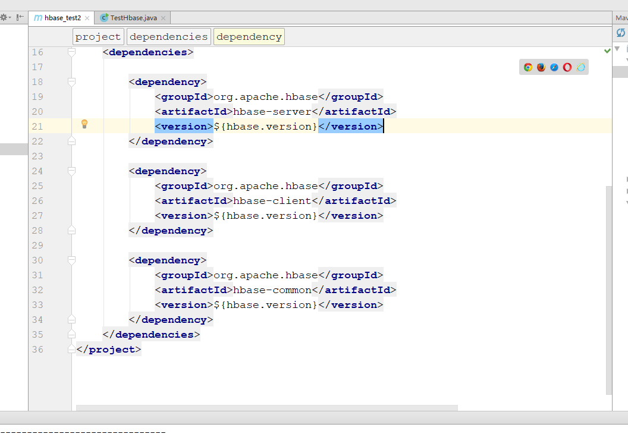Screen dimensions: 628x437
Task: Collapse fold end marker on line 22
Action: (72, 141)
